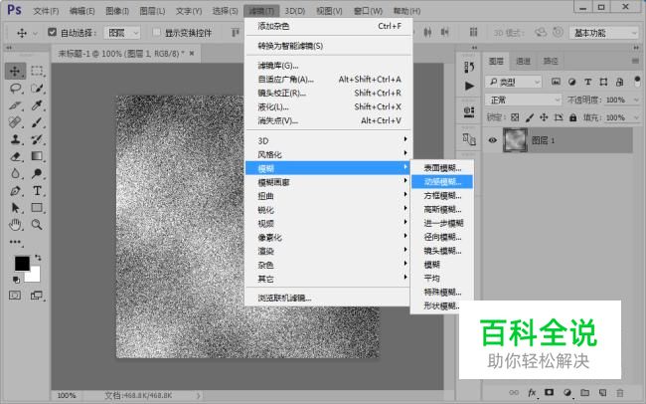Toggle the 自动选择 checkbox
This screenshot has width=646, height=404.
52,32
